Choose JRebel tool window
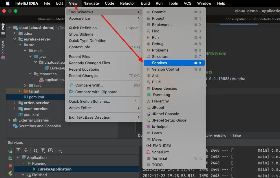The image size is (280, 178). pyautogui.click(x=174, y=107)
